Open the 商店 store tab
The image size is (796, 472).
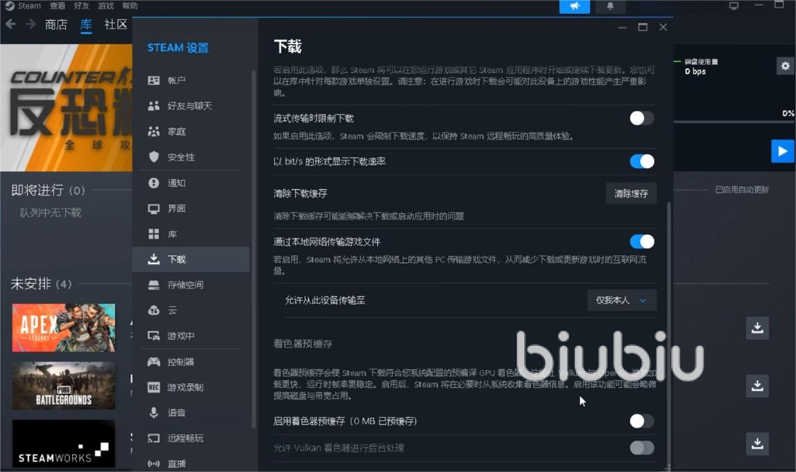(56, 25)
